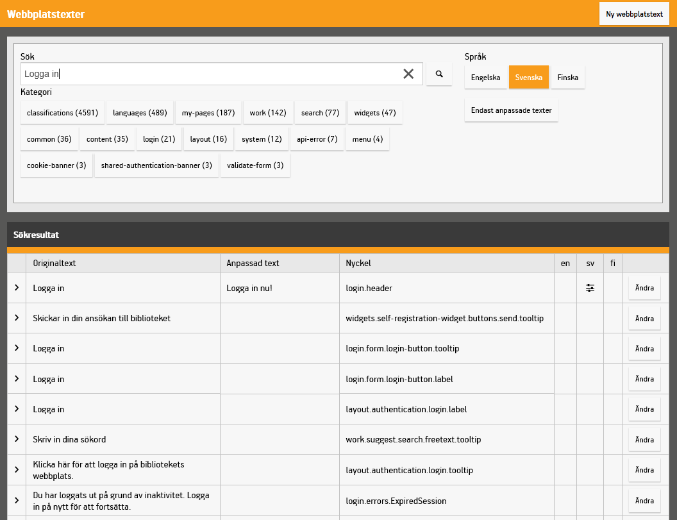677x520 pixels.
Task: Expand the login.header row
Action: (17, 289)
